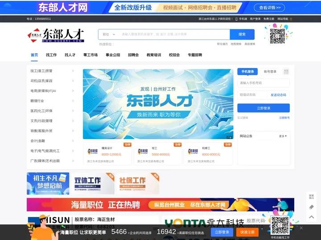Click the 职位遍历 link under search
The height and width of the screenshot is (240, 321).
(222, 44)
